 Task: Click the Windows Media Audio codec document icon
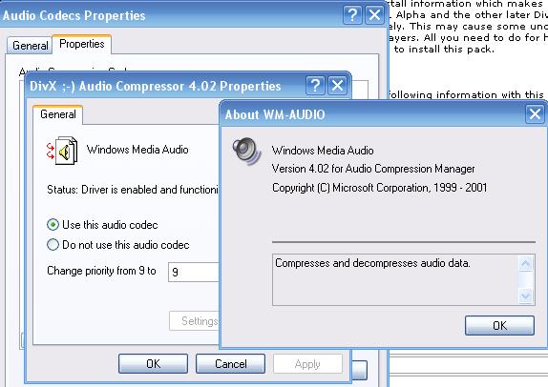[62, 151]
